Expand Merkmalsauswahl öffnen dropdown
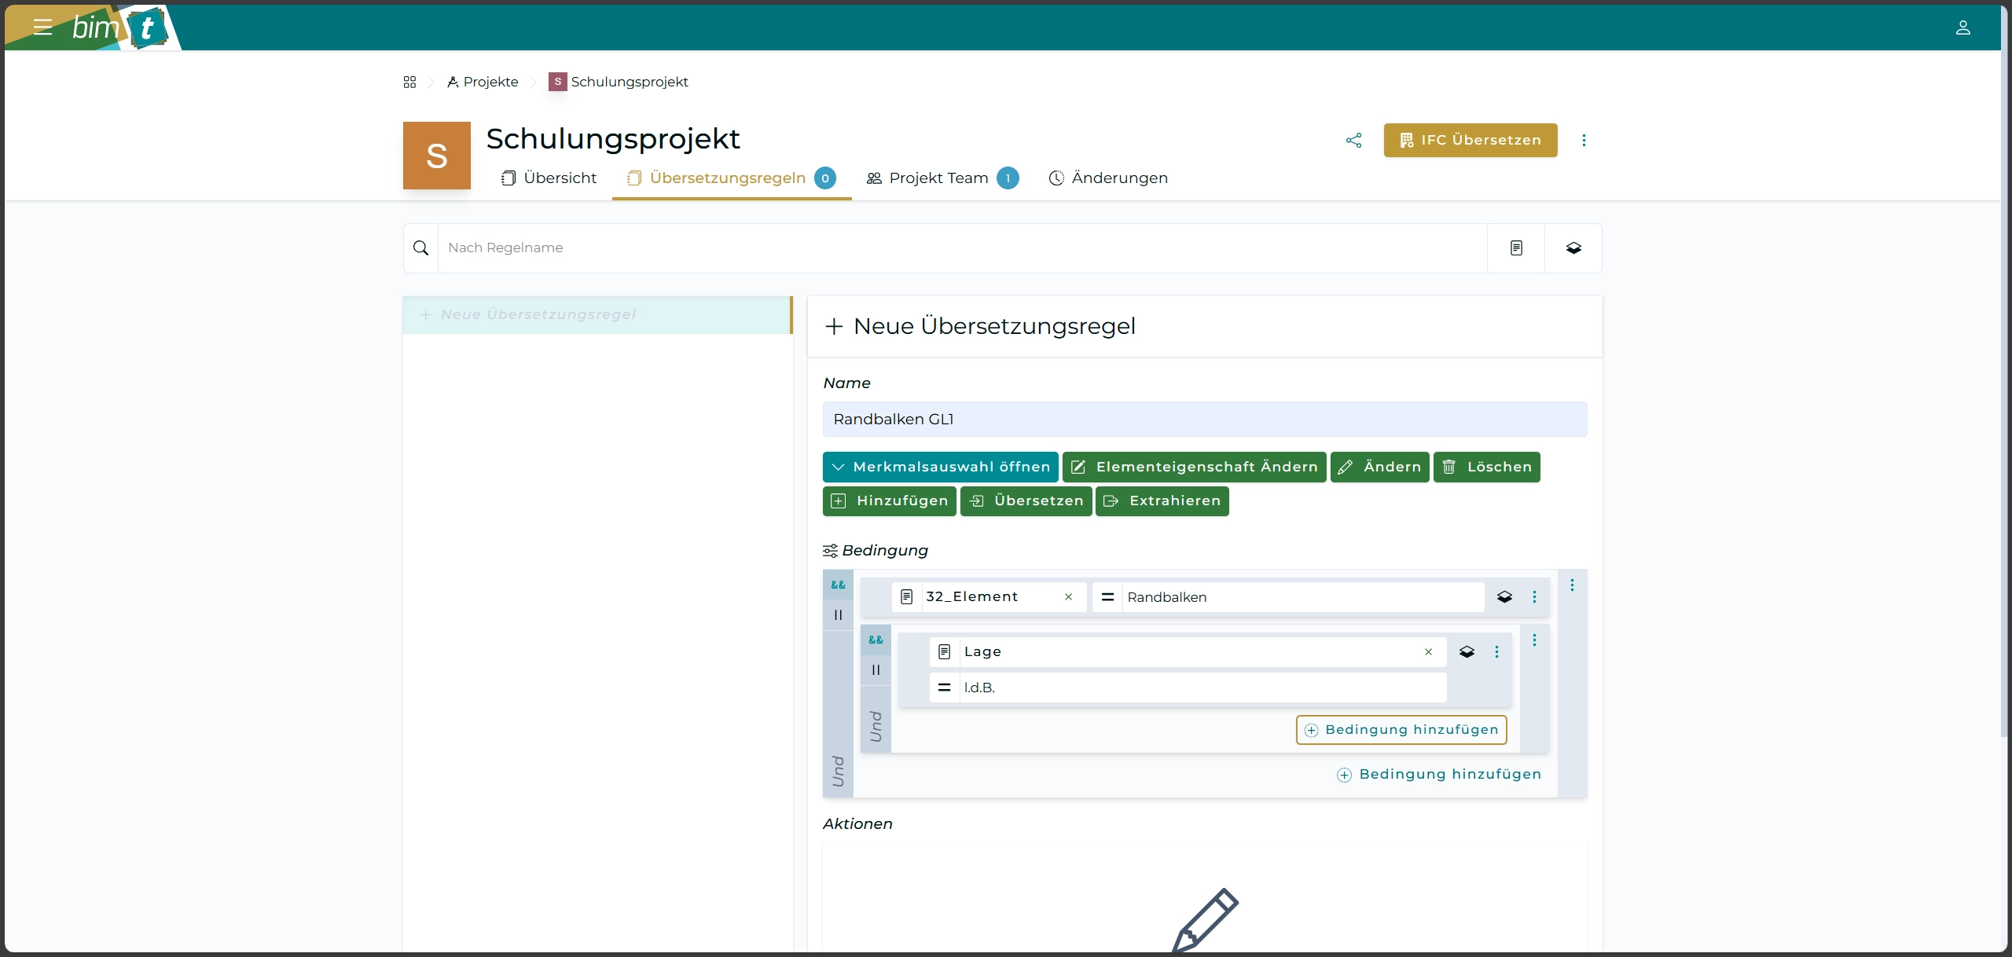Viewport: 2012px width, 957px height. coord(940,467)
